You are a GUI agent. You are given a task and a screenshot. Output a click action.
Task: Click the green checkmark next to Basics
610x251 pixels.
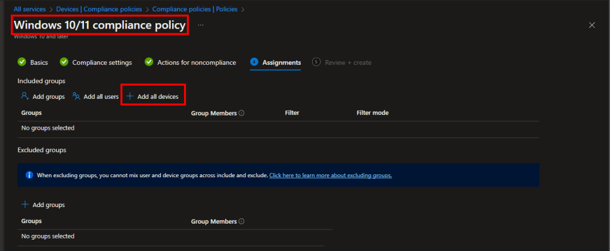coord(22,62)
